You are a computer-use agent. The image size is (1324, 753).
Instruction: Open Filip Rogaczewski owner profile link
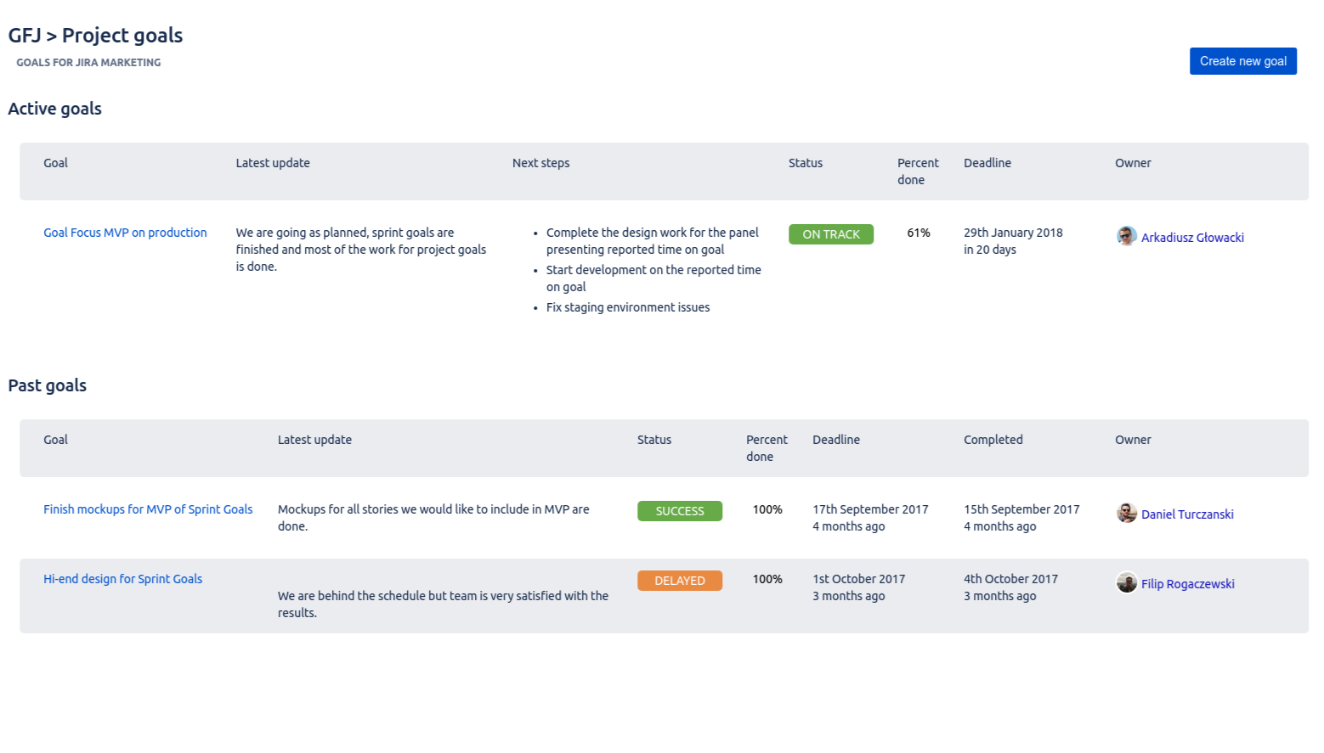(x=1187, y=584)
